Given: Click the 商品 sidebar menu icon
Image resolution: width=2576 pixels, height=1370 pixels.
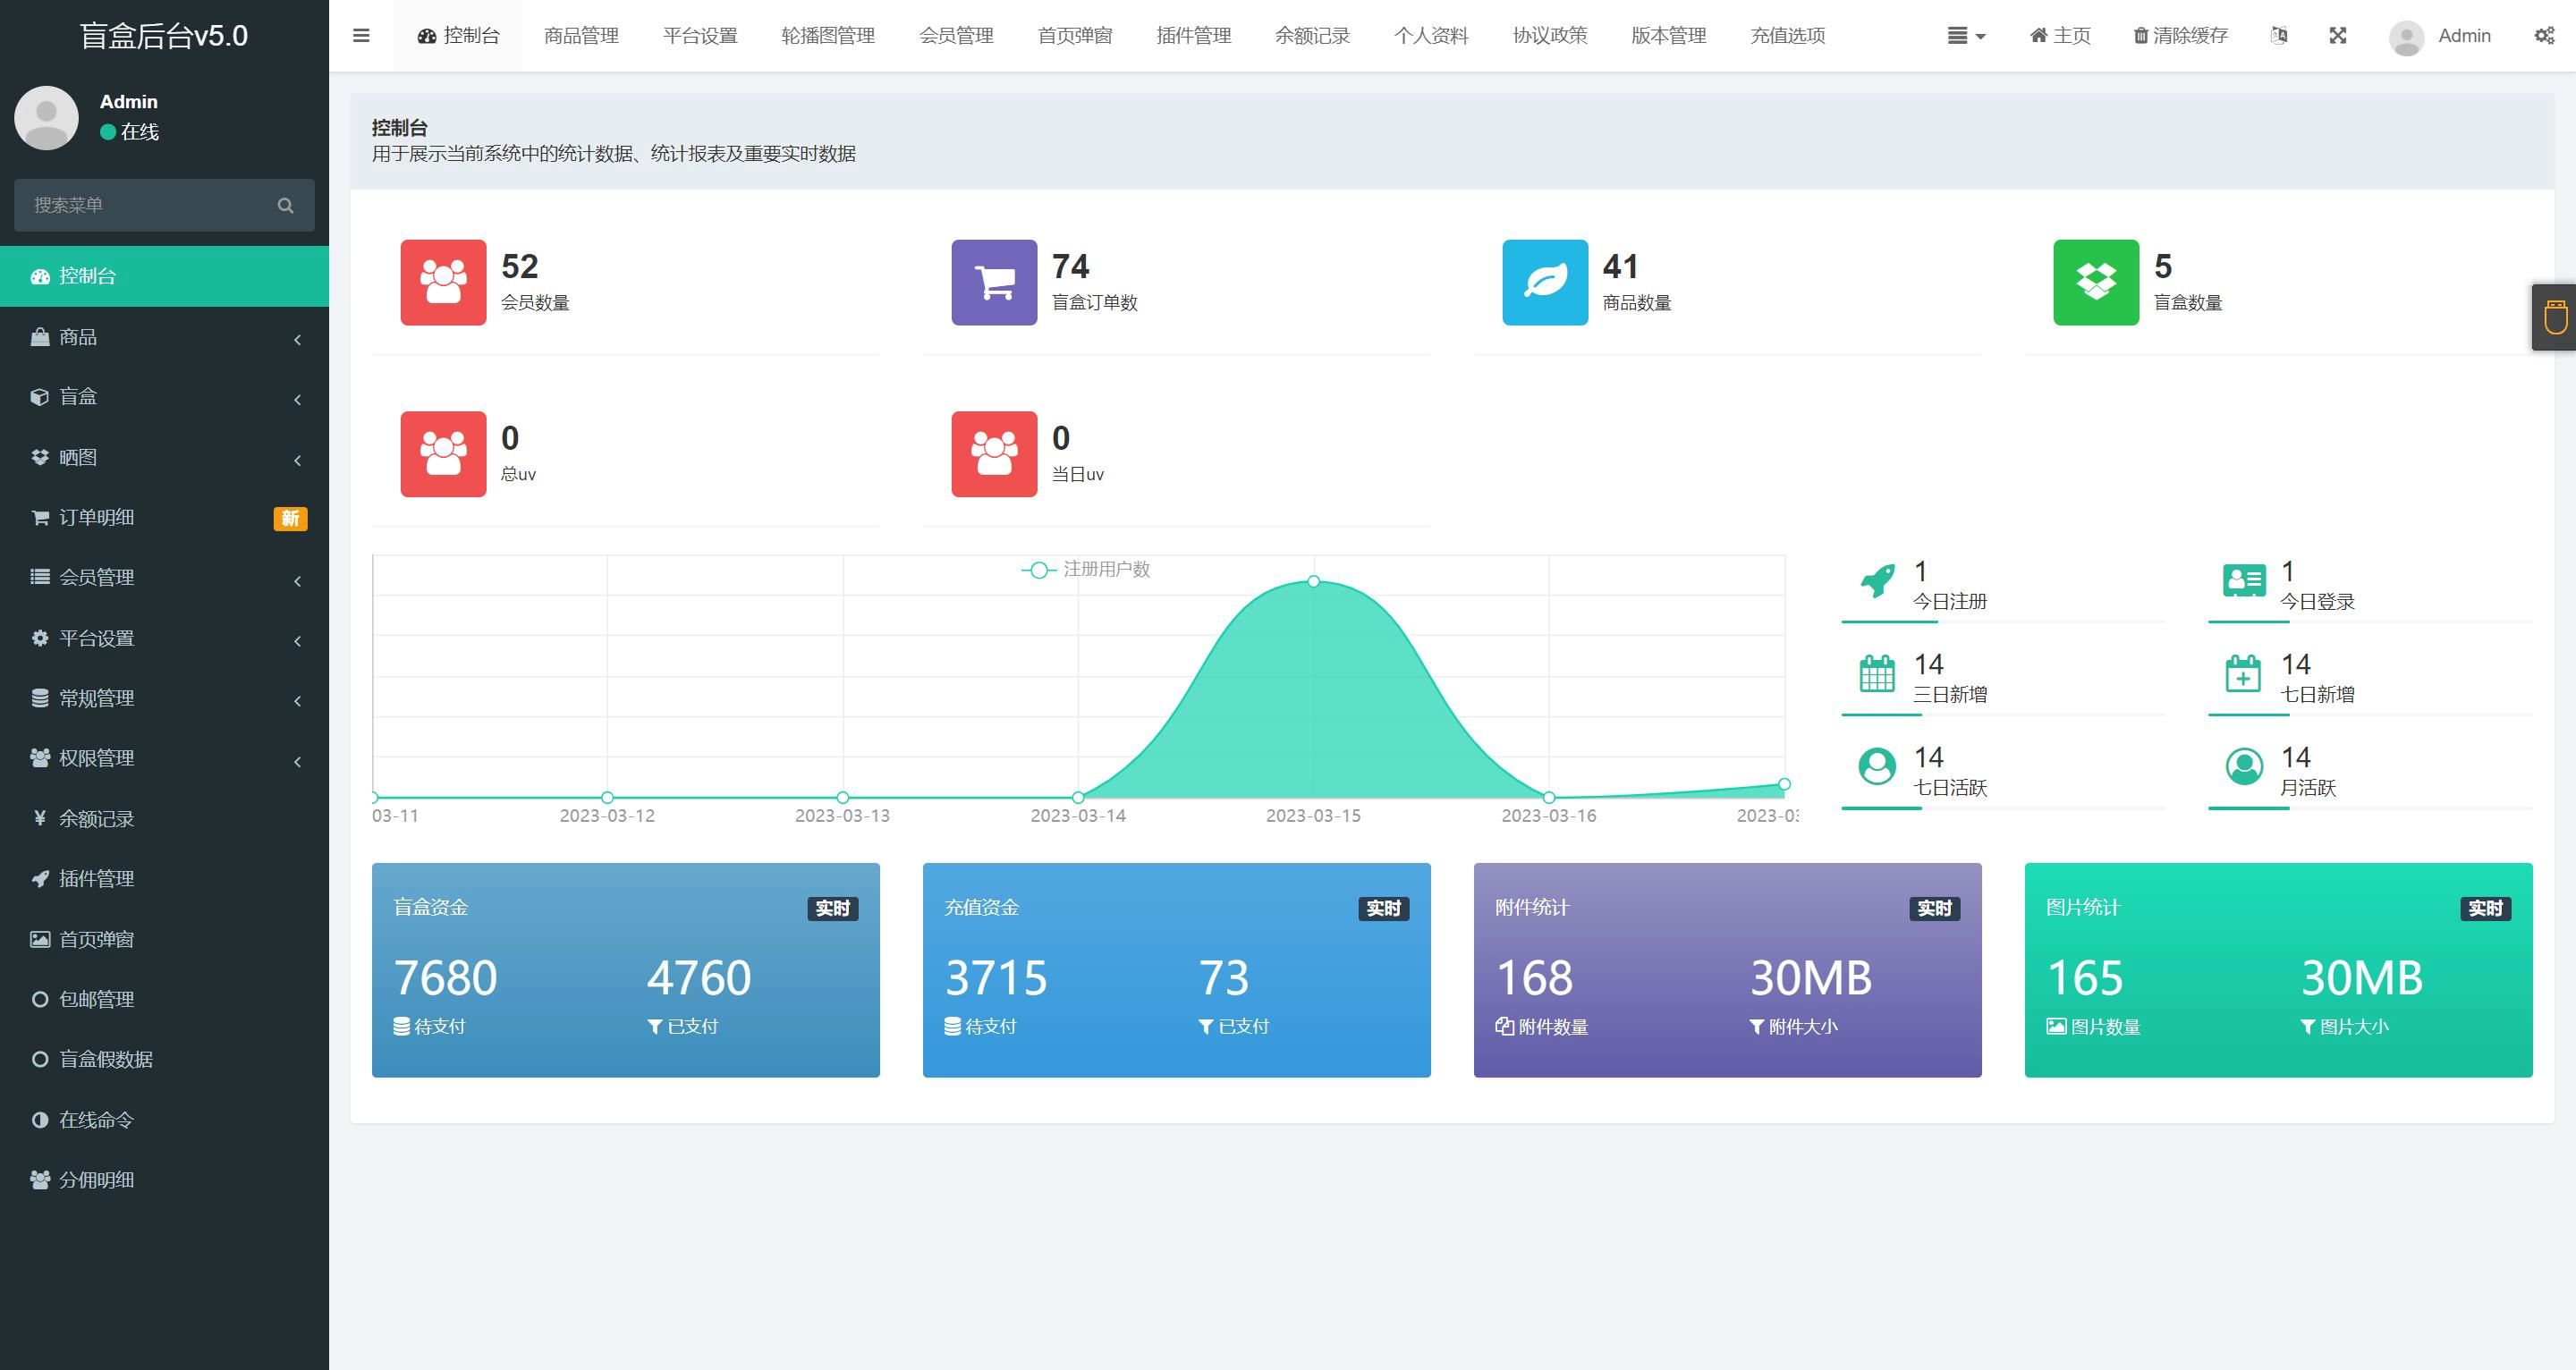Looking at the screenshot, I should pos(39,335).
